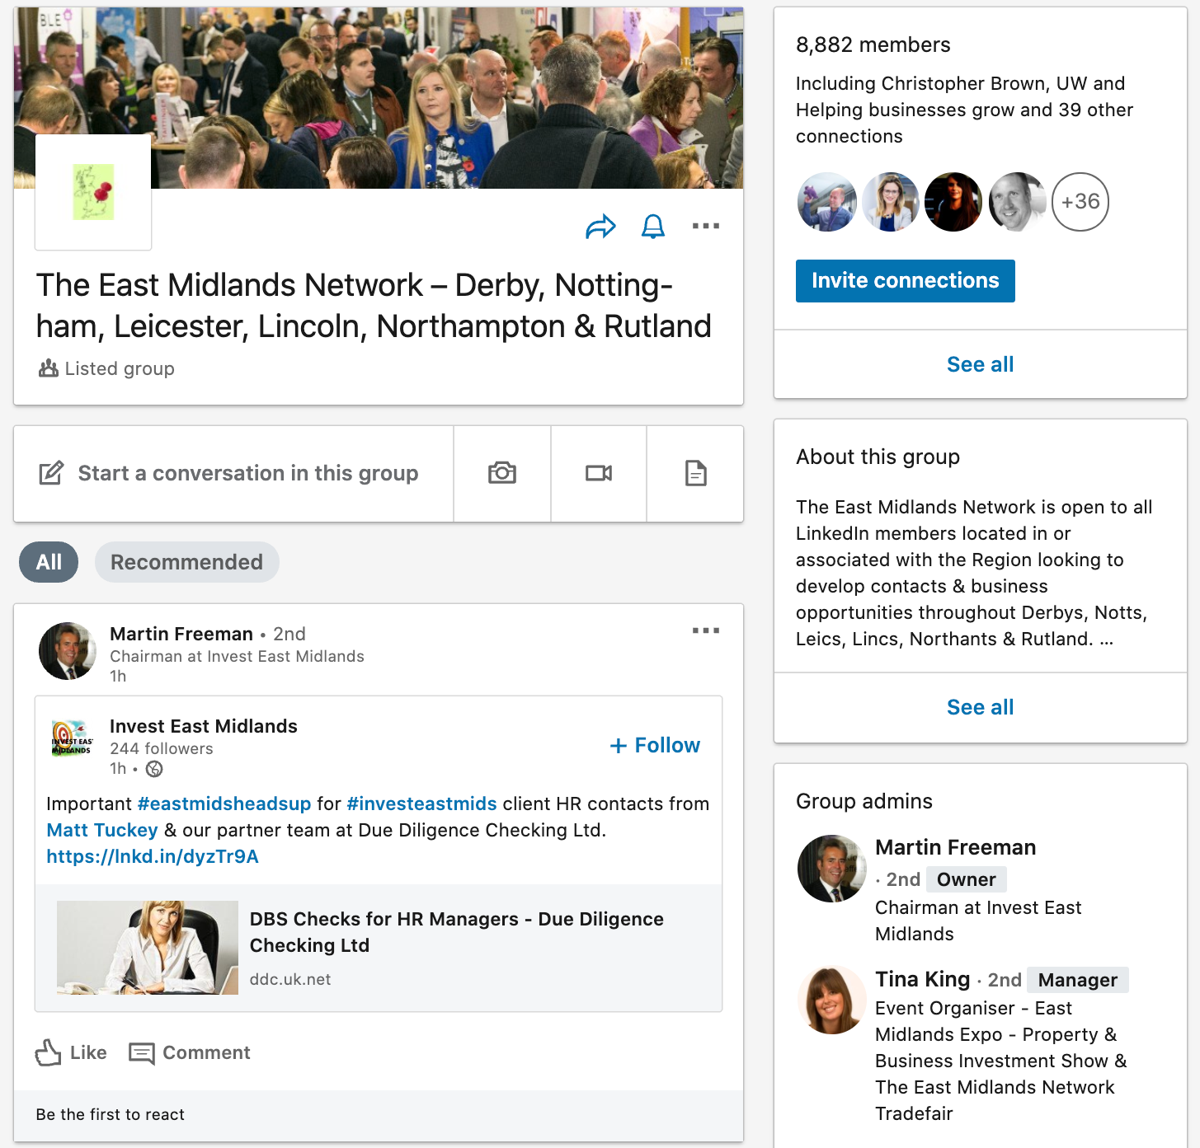Image resolution: width=1200 pixels, height=1148 pixels.
Task: Follow Invest East Midlands
Action: [655, 745]
